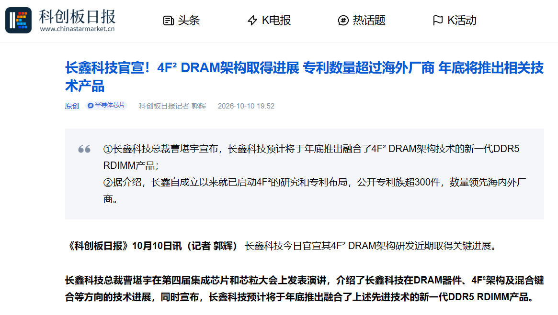This screenshot has width=558, height=315.
Task: Click the 头条 news icon
Action: (168, 21)
